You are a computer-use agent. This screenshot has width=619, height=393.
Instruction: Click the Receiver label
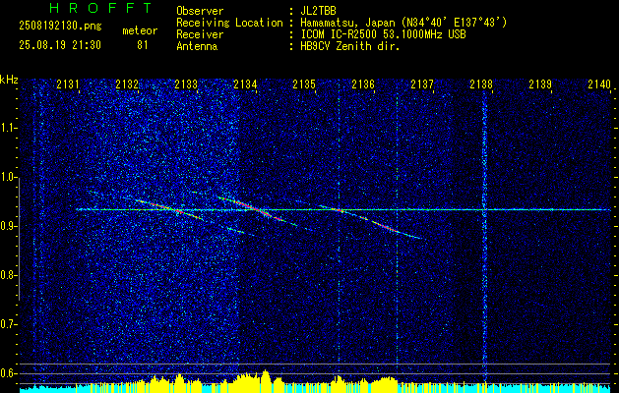200,34
